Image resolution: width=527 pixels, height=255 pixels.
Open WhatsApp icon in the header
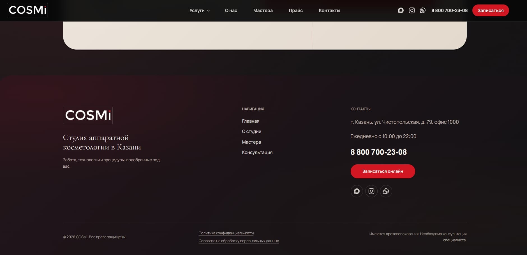423,11
